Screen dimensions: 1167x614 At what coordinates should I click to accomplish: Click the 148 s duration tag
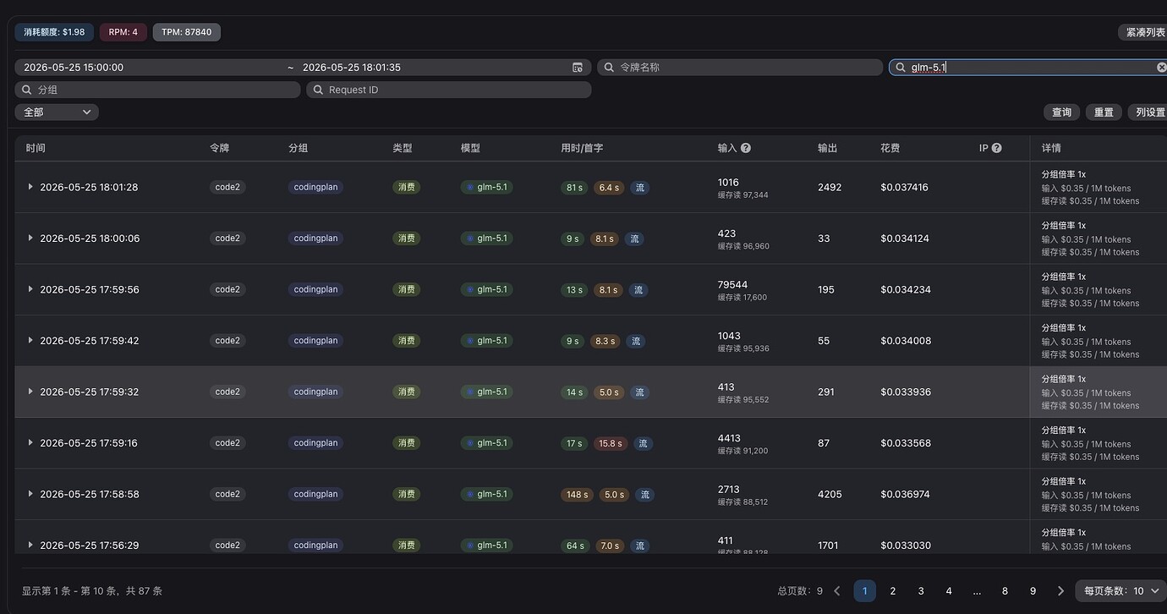(x=577, y=495)
